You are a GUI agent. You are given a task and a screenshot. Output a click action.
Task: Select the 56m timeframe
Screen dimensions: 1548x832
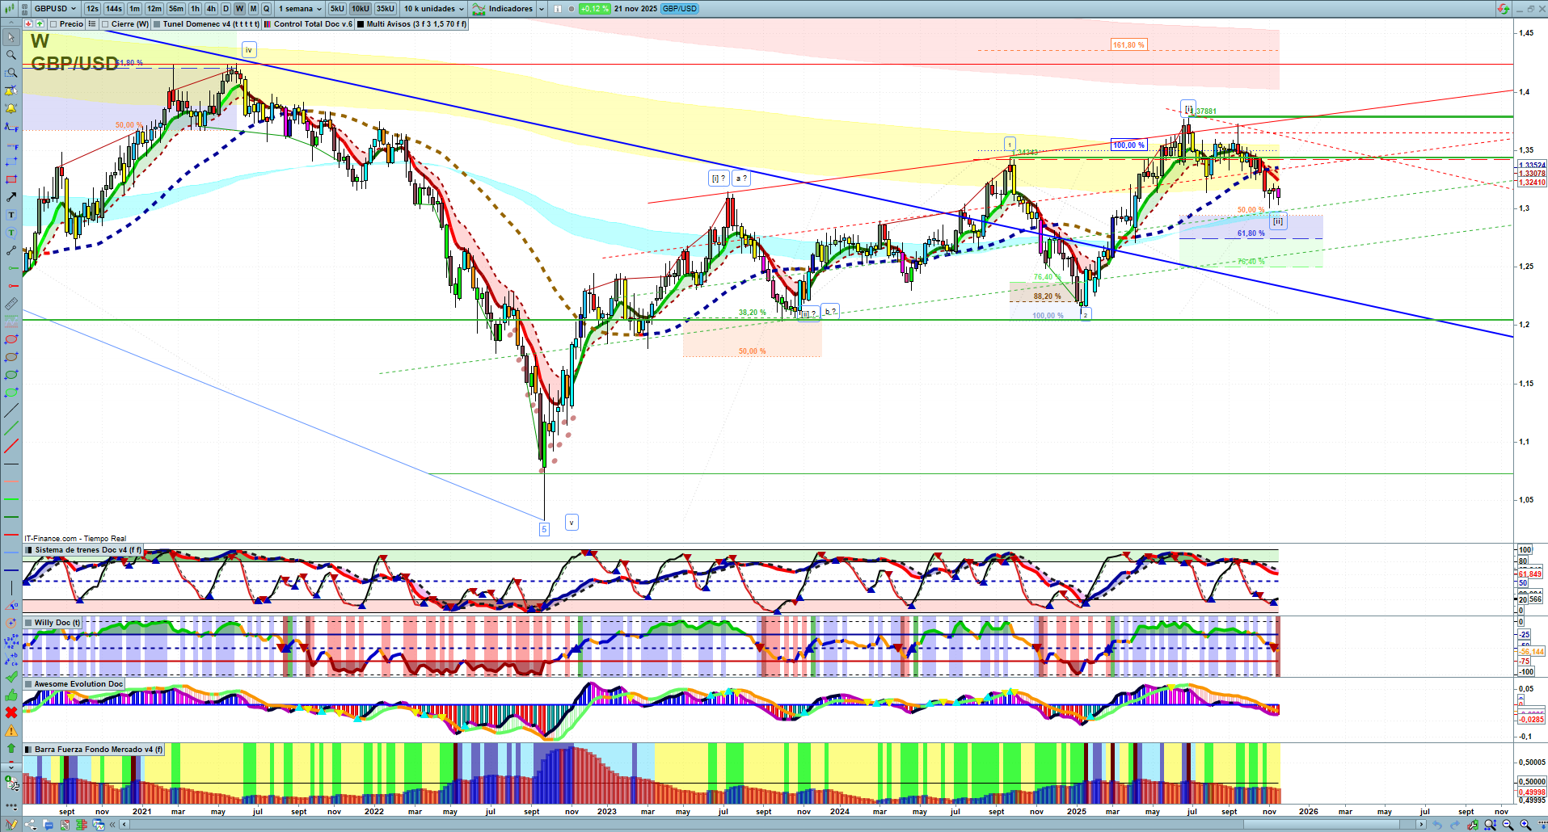(x=176, y=9)
